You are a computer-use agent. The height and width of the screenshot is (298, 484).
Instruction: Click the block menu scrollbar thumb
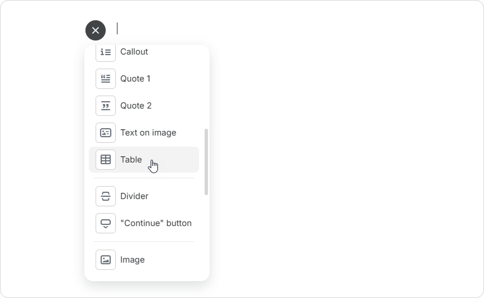point(206,162)
